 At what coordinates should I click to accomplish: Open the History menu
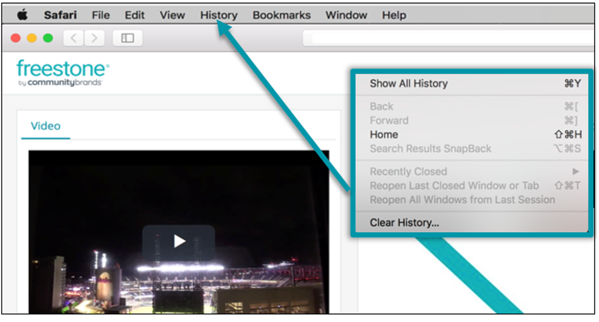tap(219, 15)
